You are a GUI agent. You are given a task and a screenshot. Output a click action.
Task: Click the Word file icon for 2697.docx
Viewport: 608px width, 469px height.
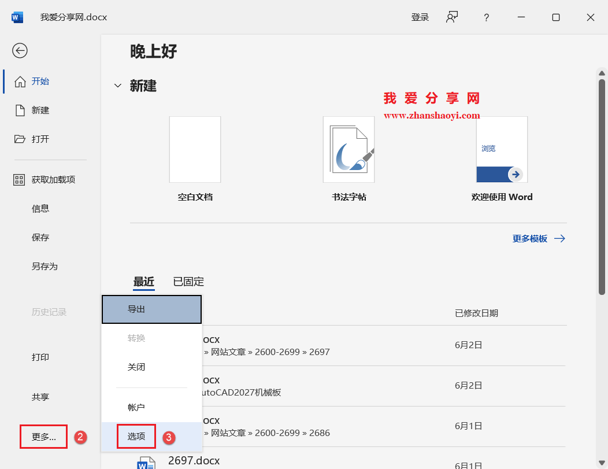click(x=146, y=463)
